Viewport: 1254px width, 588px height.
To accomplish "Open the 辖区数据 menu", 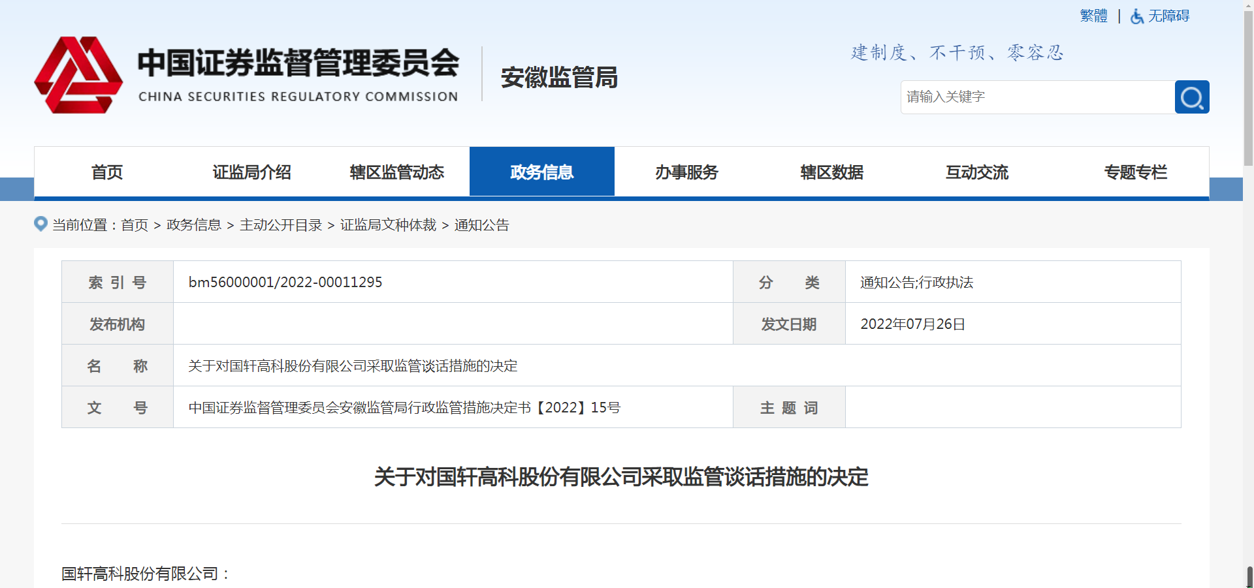I will [x=832, y=172].
